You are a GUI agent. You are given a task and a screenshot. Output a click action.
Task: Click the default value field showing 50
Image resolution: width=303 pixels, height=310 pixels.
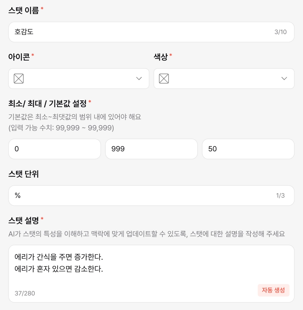click(x=248, y=149)
